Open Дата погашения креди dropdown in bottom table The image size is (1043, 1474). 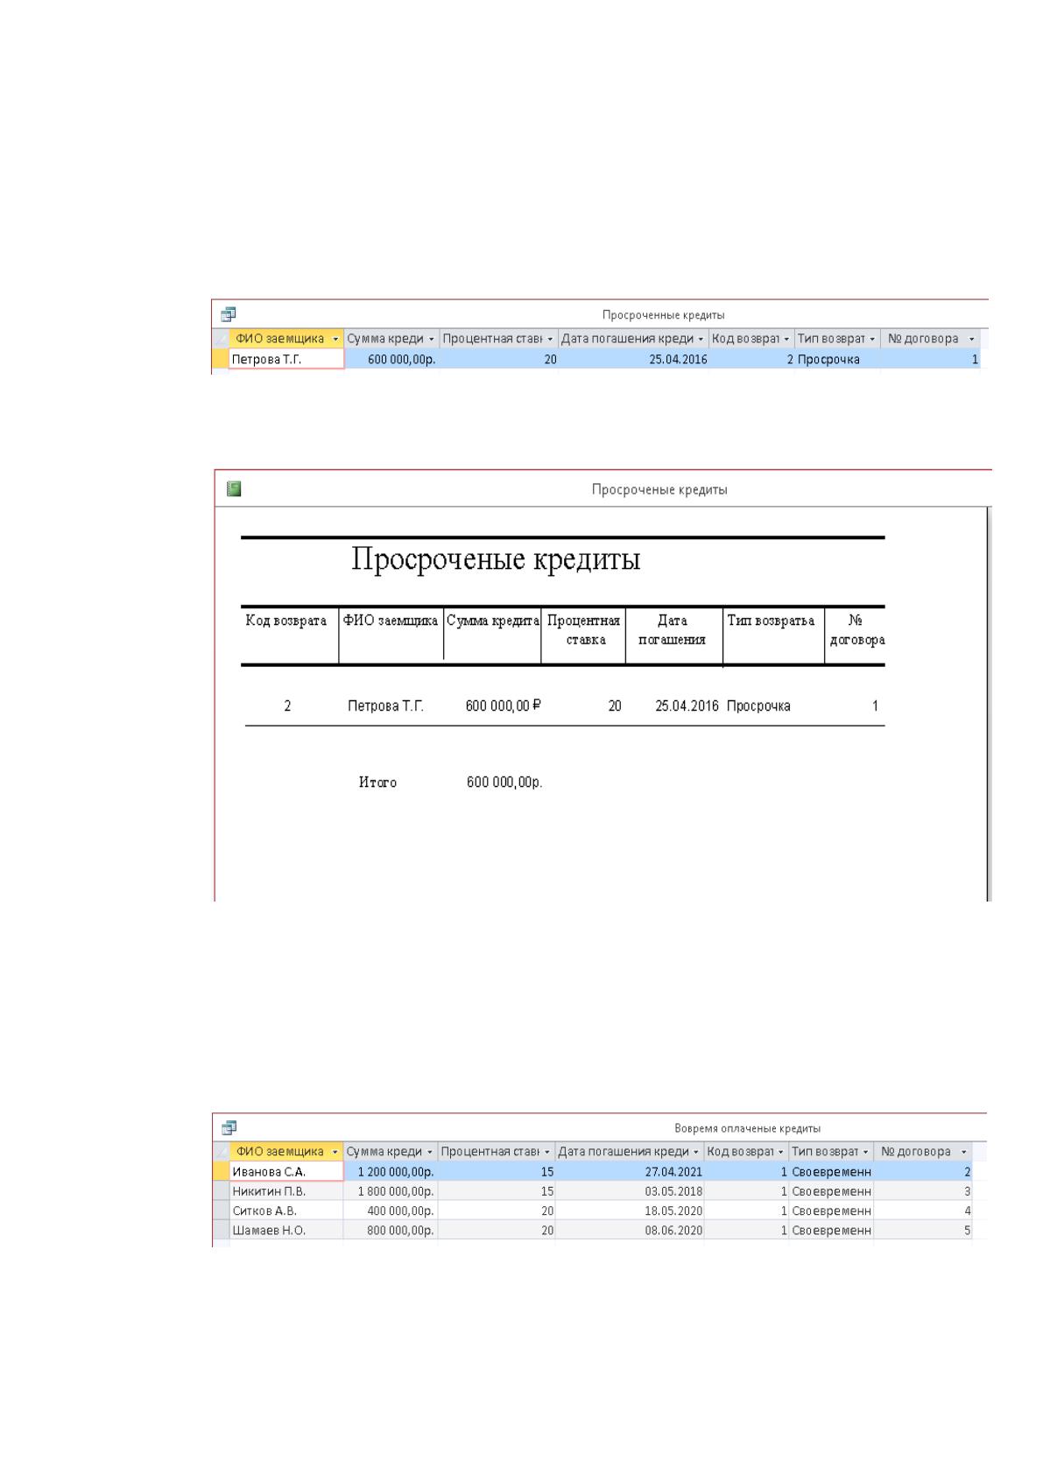click(x=696, y=1152)
